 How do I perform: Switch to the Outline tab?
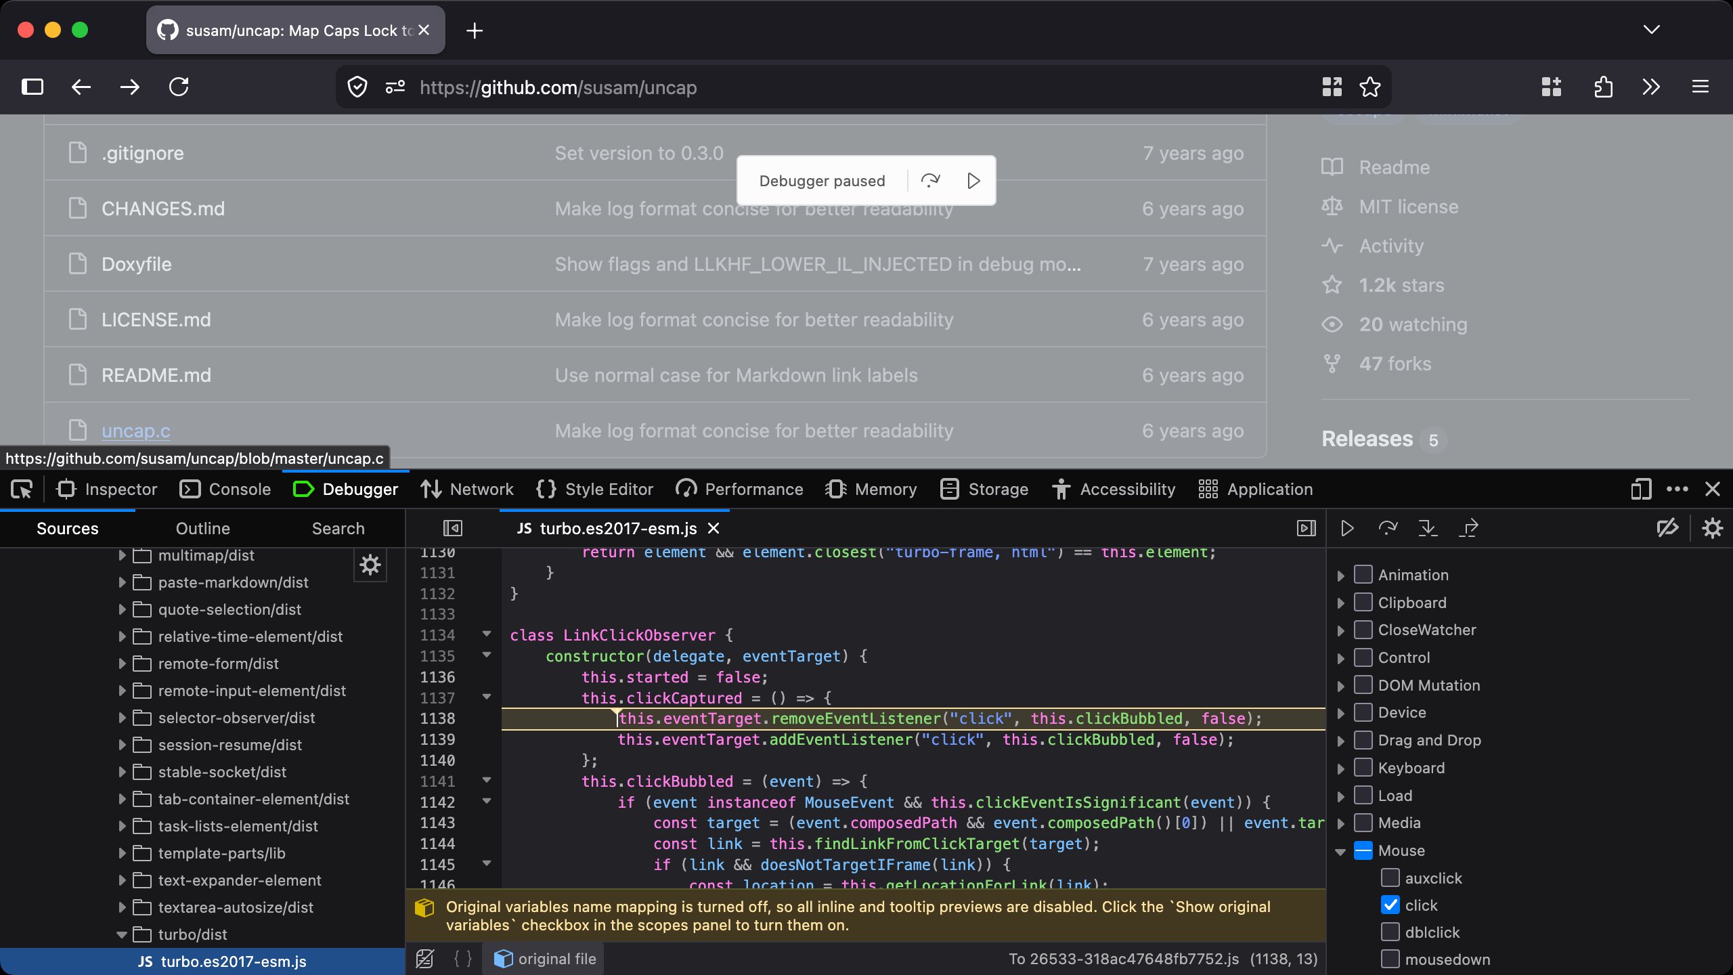click(x=203, y=528)
